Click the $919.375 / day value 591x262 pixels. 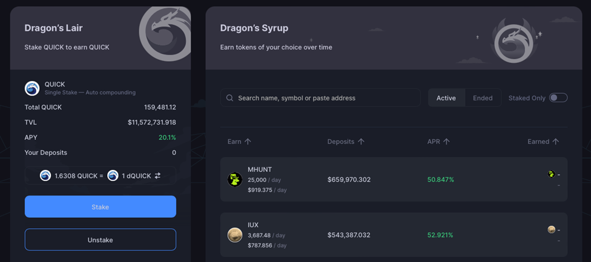(267, 190)
